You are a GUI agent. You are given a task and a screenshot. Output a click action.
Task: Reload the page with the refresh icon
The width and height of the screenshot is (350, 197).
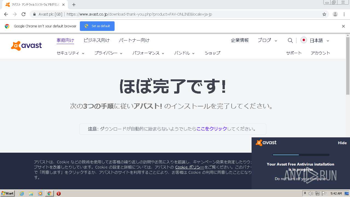pyautogui.click(x=24, y=14)
